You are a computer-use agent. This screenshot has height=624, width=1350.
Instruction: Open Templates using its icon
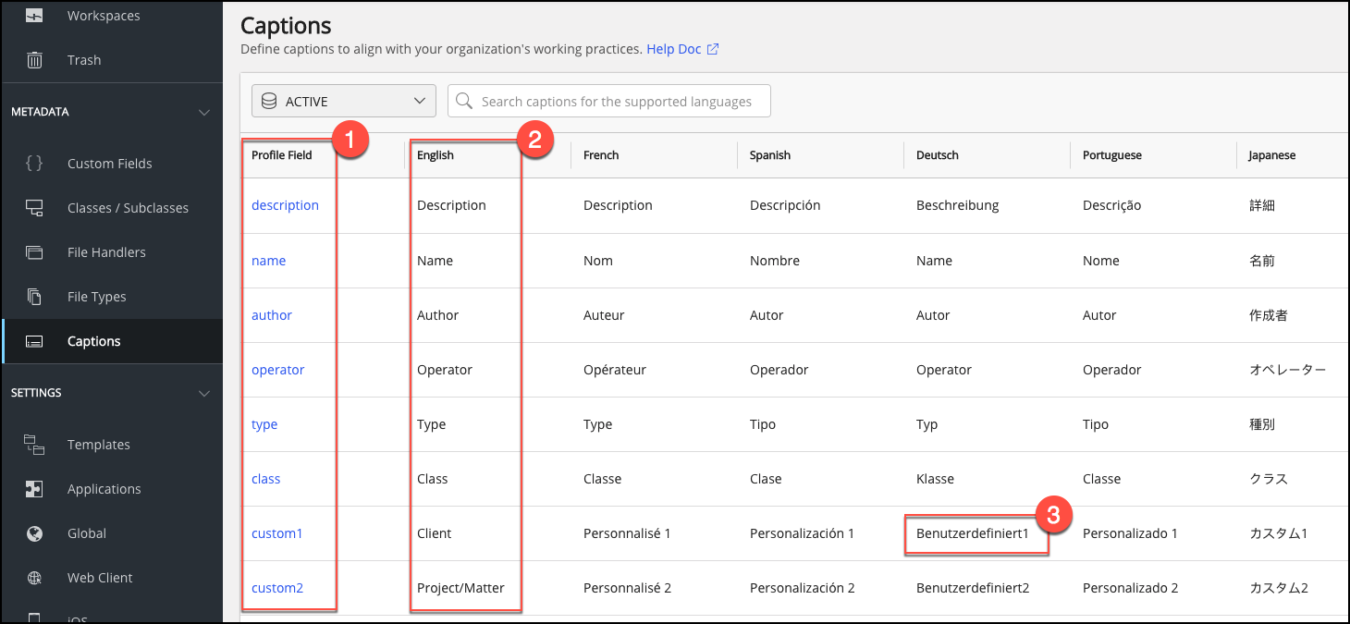click(x=34, y=444)
